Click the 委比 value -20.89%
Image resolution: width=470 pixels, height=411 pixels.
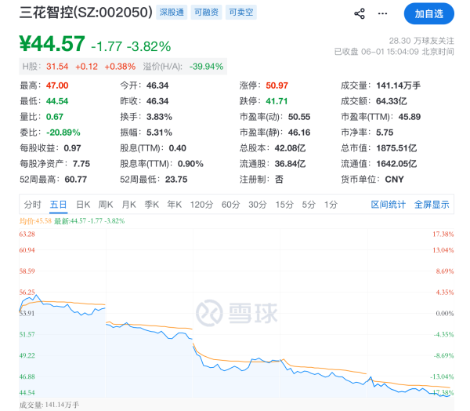(x=63, y=133)
